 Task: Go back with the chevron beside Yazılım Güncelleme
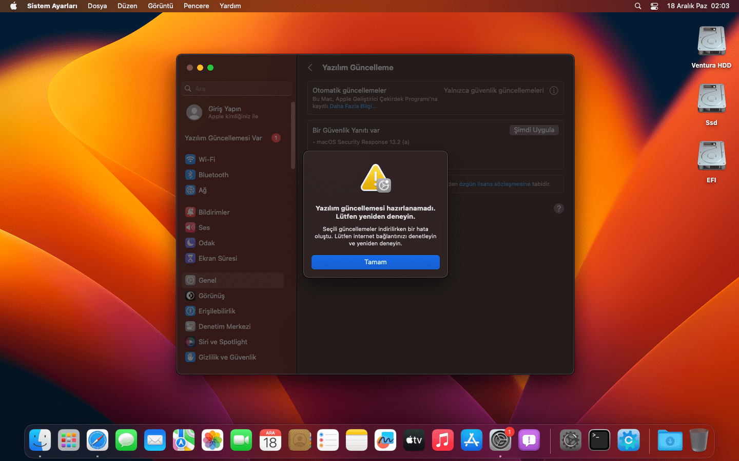coord(310,68)
